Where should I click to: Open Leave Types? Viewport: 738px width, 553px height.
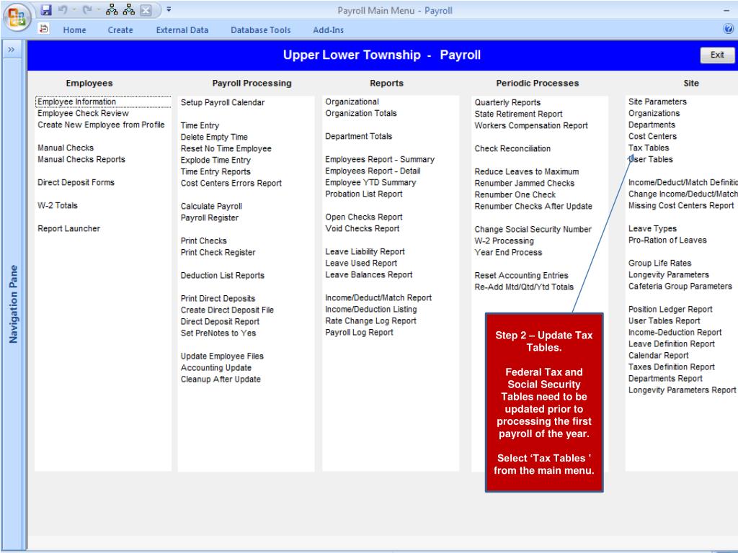(652, 228)
